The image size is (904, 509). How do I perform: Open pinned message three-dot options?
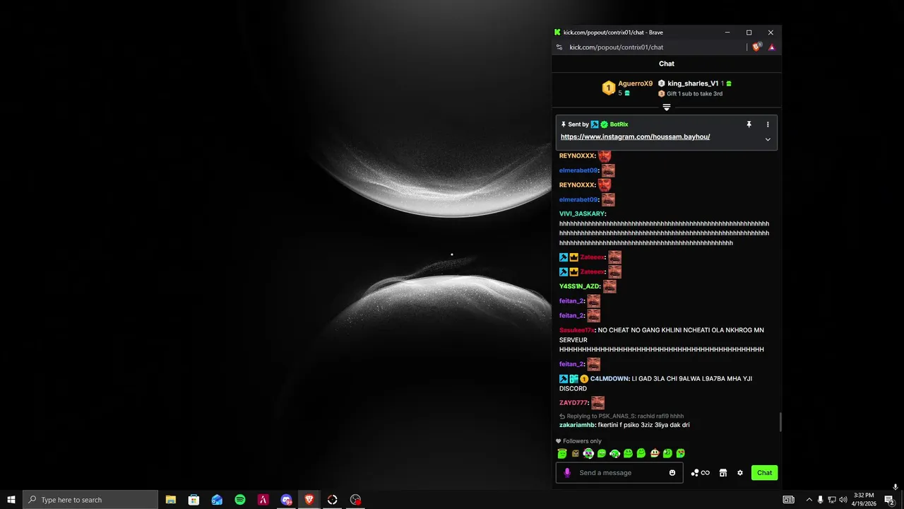768,124
